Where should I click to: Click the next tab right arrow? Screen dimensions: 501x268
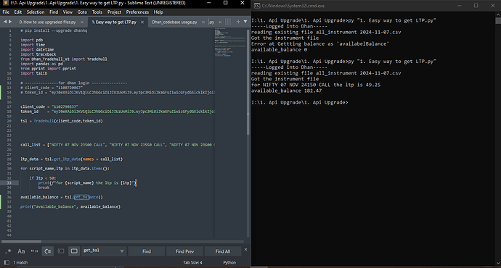[10, 22]
